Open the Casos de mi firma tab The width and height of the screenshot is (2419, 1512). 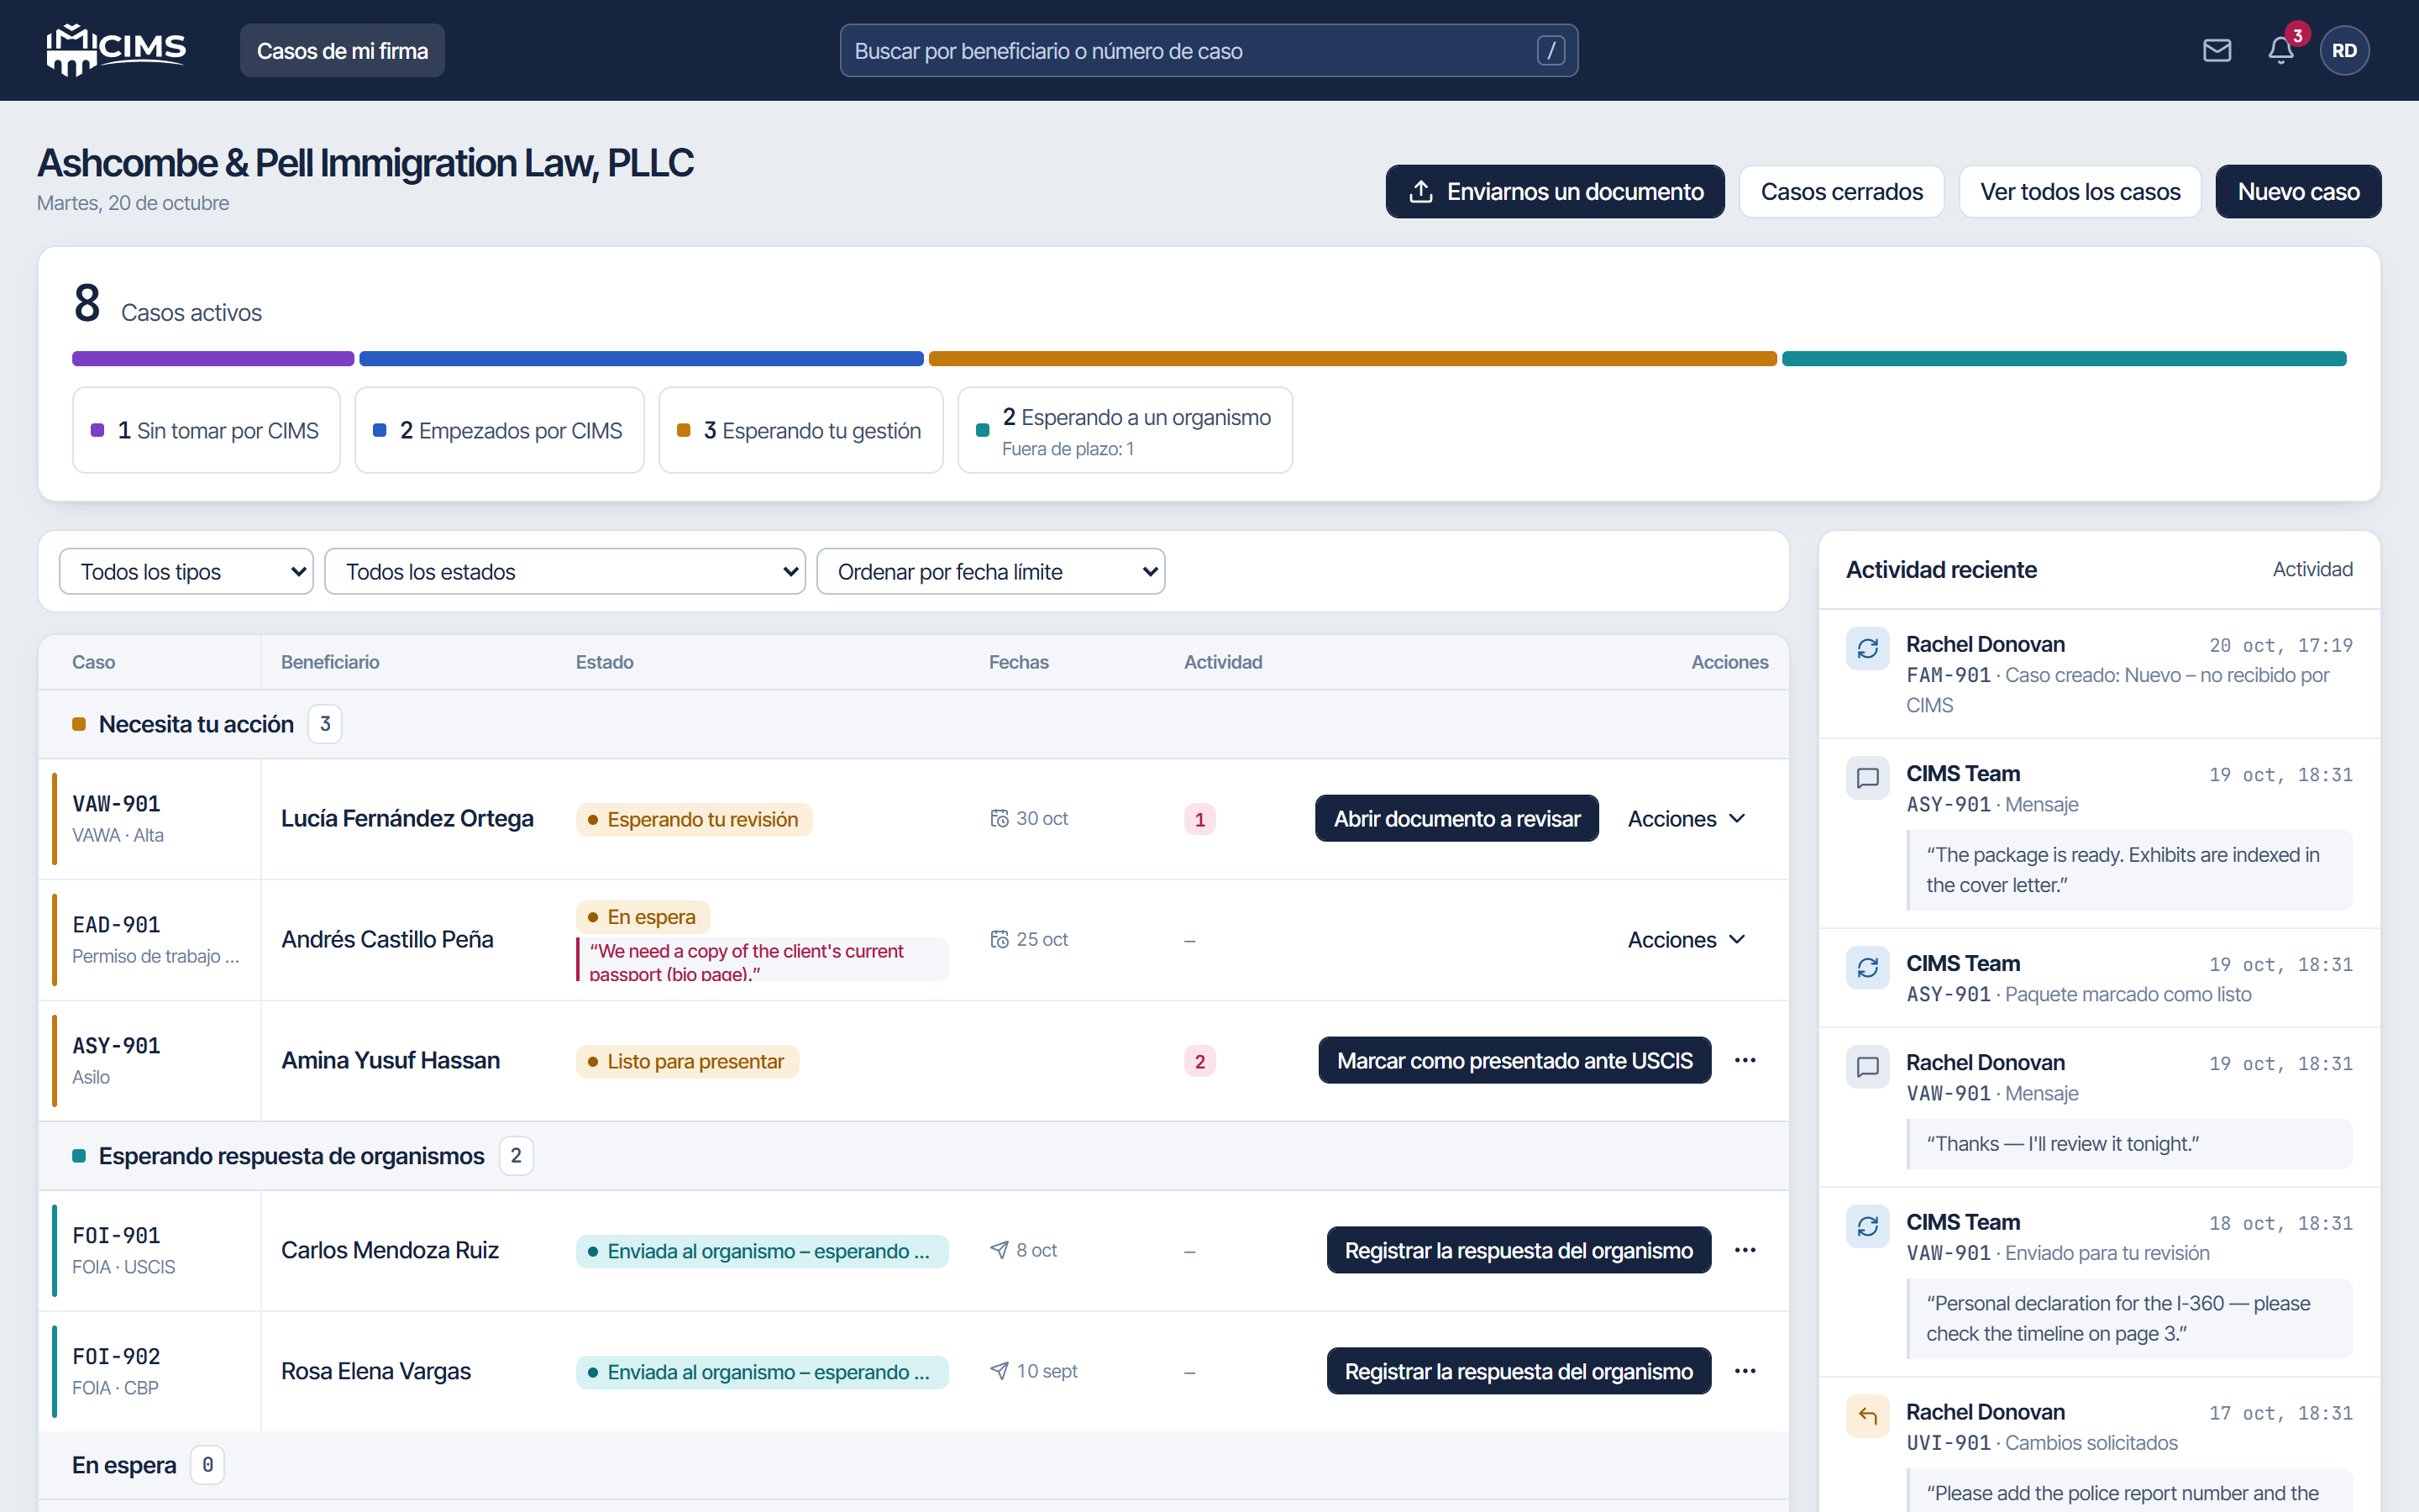tap(342, 50)
